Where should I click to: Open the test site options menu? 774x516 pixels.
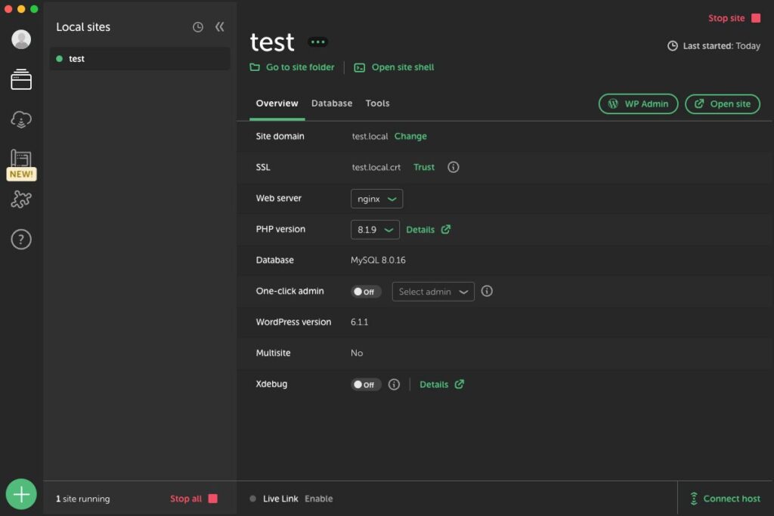point(318,42)
